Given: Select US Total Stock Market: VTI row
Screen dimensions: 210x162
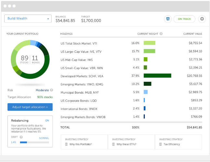Looking at the screenshot, I should pyautogui.click(x=131, y=43).
